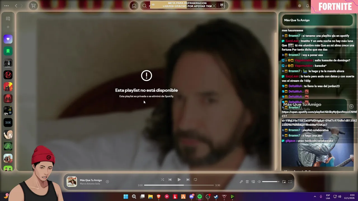Image resolution: width=358 pixels, height=201 pixels.
Task: Create a new playlist with the plus icon
Action: pos(8,27)
